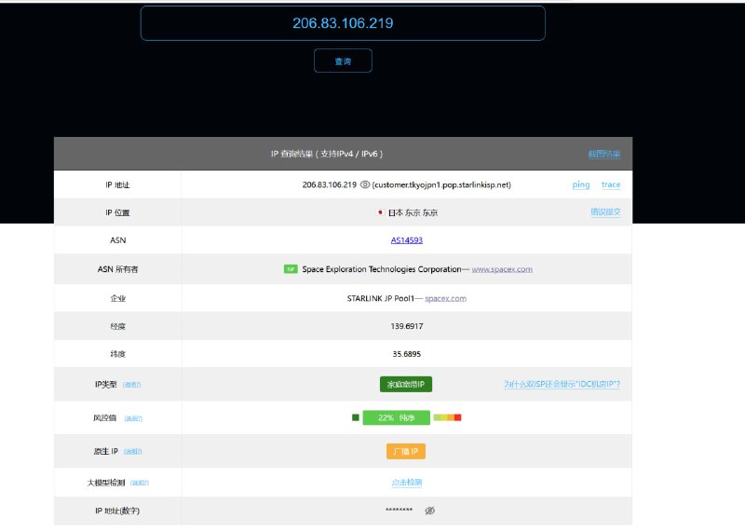The image size is (745, 532).
Task: Click the red end of the risk scale
Action: [457, 417]
